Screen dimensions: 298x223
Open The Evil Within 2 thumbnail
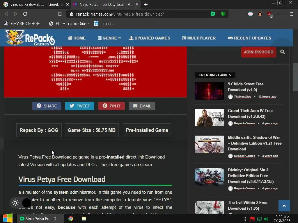pos(209,207)
